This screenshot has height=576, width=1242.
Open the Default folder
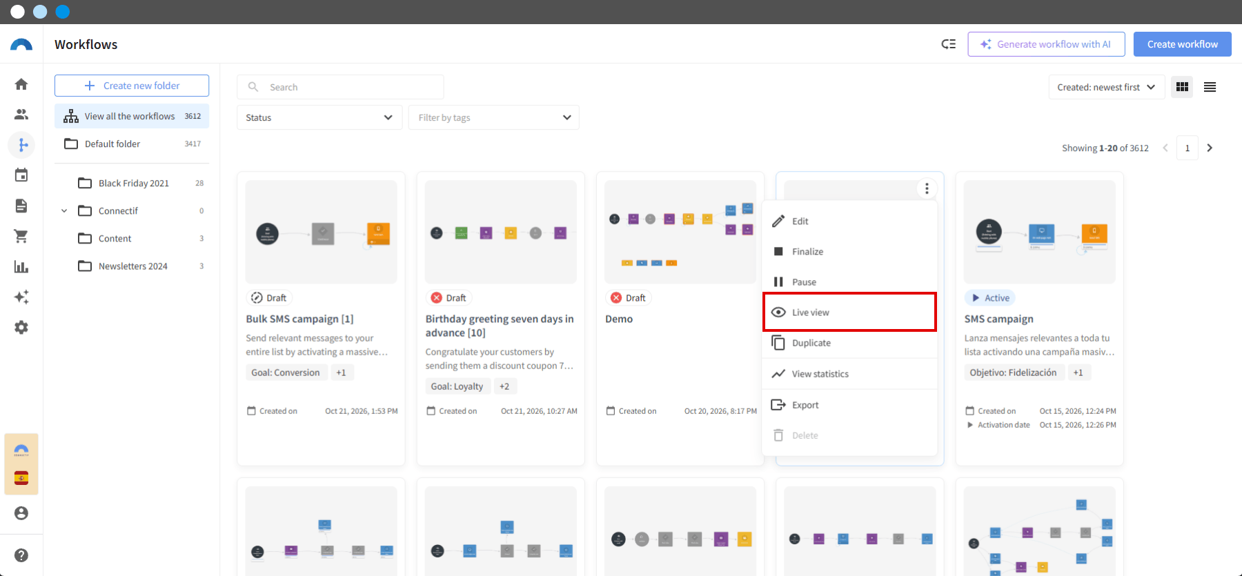tap(132, 143)
